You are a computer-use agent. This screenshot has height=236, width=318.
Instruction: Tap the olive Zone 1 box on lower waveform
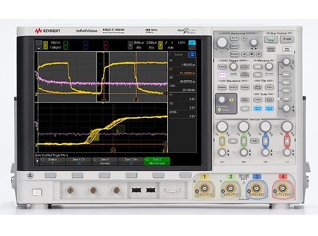(x=94, y=135)
